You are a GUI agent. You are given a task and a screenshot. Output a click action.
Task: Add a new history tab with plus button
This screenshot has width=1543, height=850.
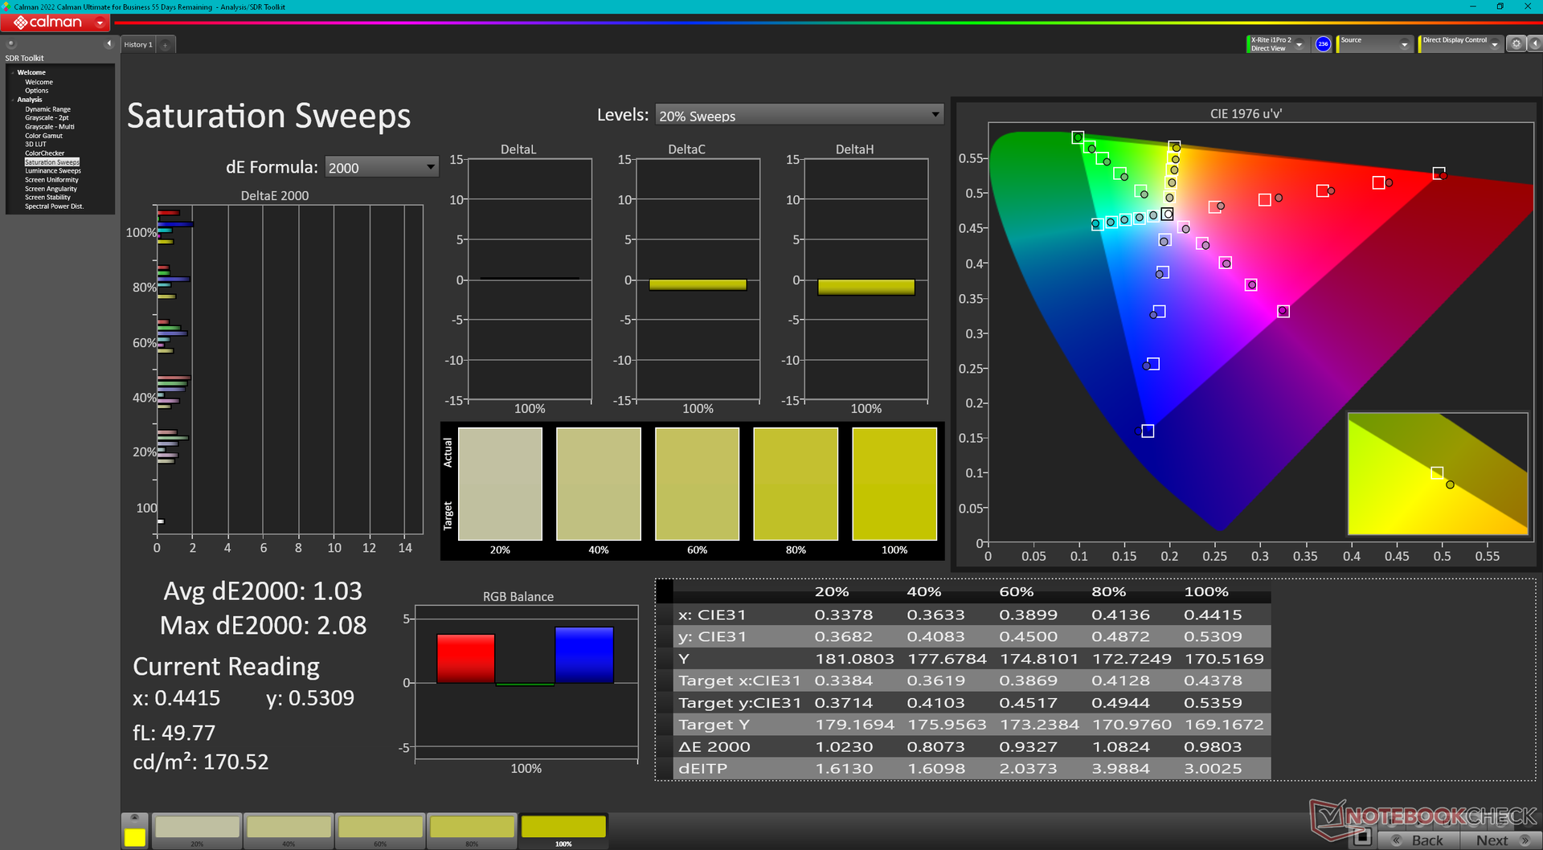166,45
